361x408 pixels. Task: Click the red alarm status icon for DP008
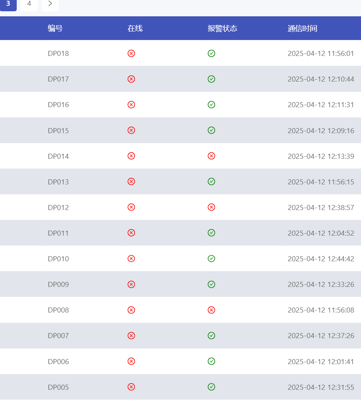pos(211,310)
